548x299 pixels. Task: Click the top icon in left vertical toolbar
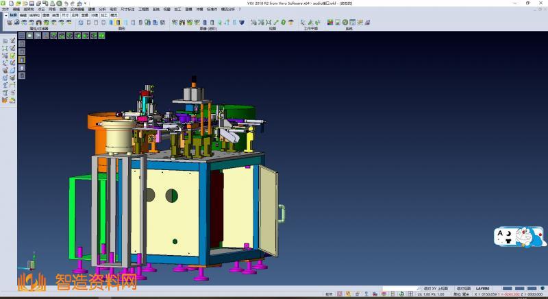click(x=5, y=42)
